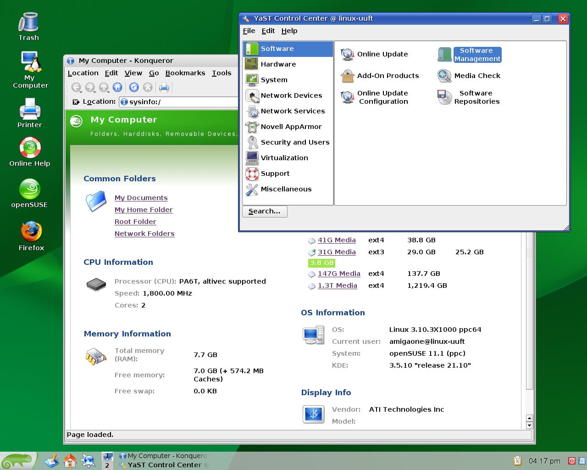Screen dimensions: 587x470
Task: Switch to YaST Control Center taskbar entry
Action: click(x=163, y=465)
